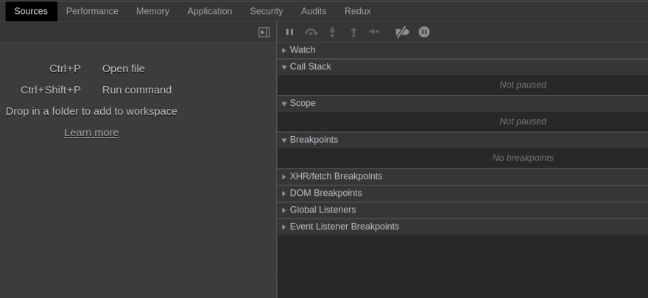
Task: Click the Learn more link
Action: [91, 132]
